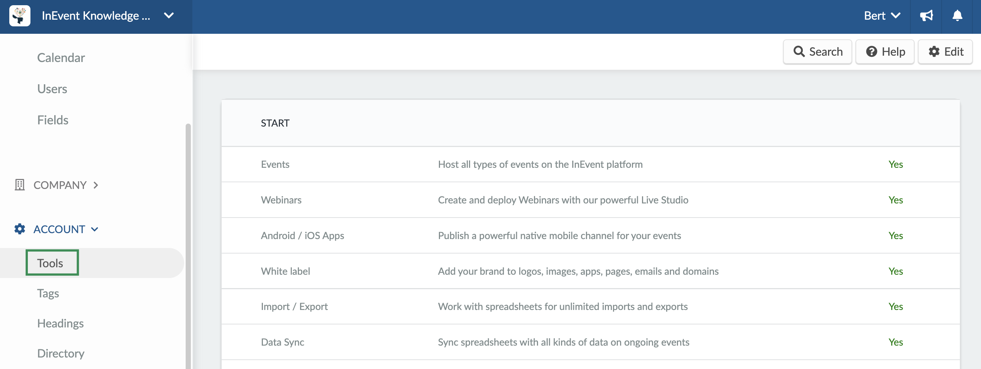Click the Company building icon
This screenshot has width=981, height=369.
(x=20, y=185)
